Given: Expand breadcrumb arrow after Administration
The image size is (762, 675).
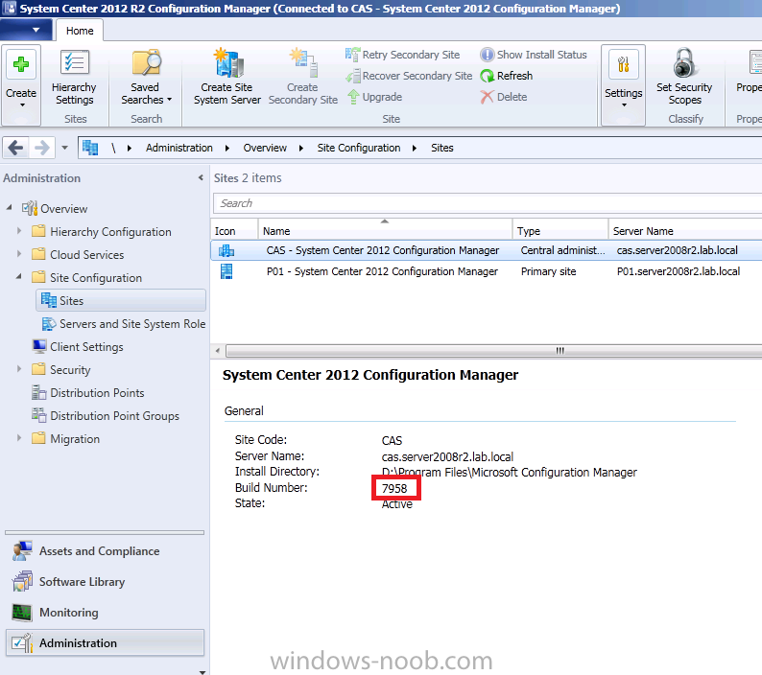Looking at the screenshot, I should click(x=226, y=148).
